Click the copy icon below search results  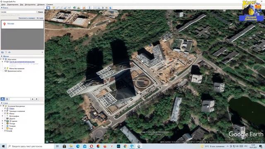6,53
